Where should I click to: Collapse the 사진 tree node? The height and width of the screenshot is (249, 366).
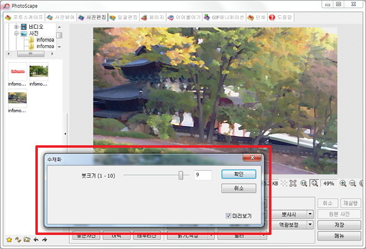[x=16, y=34]
